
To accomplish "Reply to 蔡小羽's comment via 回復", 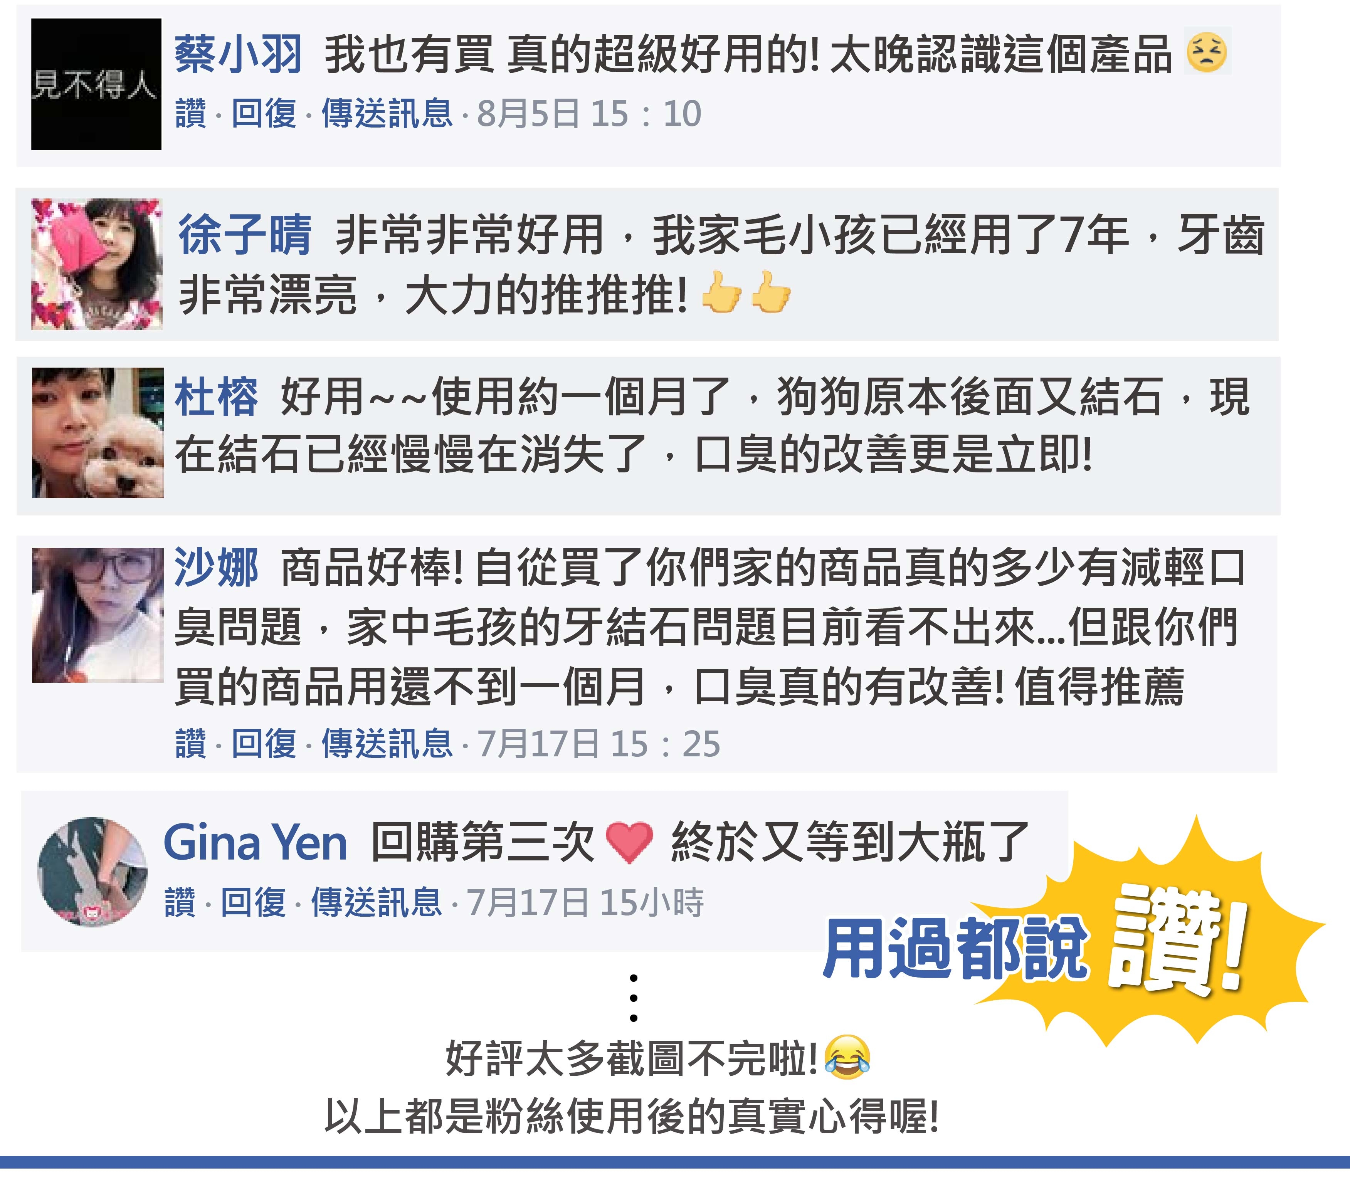I will 264,114.
